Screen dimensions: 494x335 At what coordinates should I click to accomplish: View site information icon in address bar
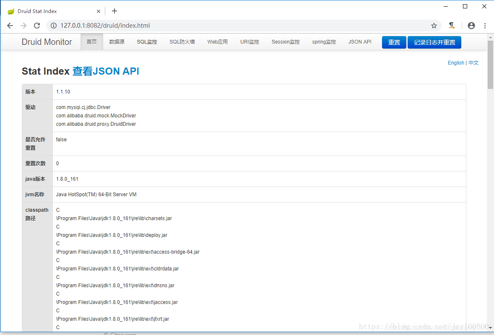(x=54, y=26)
